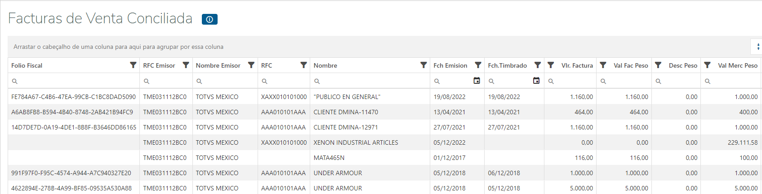Open the filter for Val Merc Peso column
Screen dimensions: 762x194
pos(707,65)
